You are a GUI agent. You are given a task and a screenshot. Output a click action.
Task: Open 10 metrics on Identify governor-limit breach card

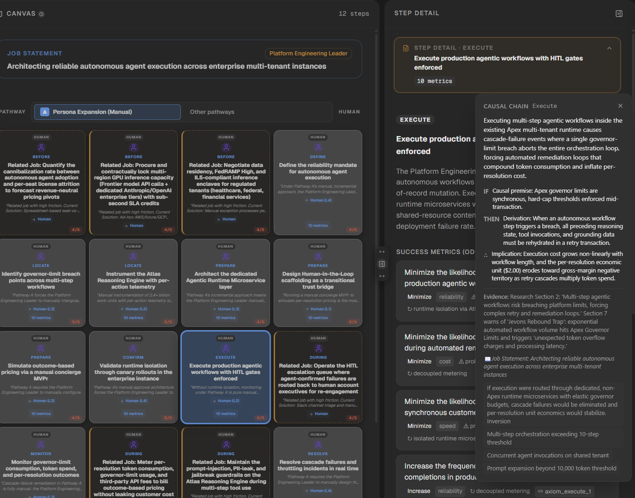point(41,318)
